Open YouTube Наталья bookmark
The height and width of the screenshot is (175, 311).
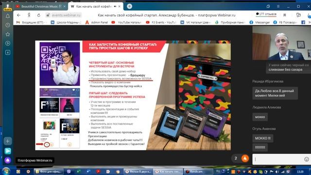[126, 22]
